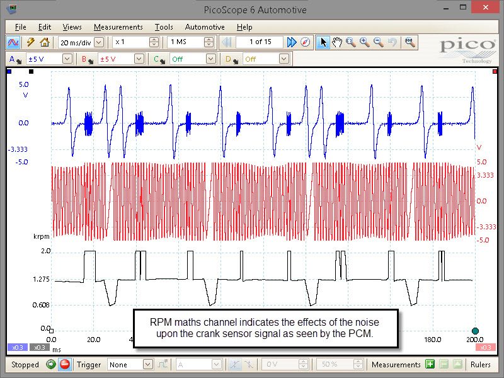Image resolution: width=504 pixels, height=378 pixels.
Task: Click the Stopped status text
Action: click(25, 365)
